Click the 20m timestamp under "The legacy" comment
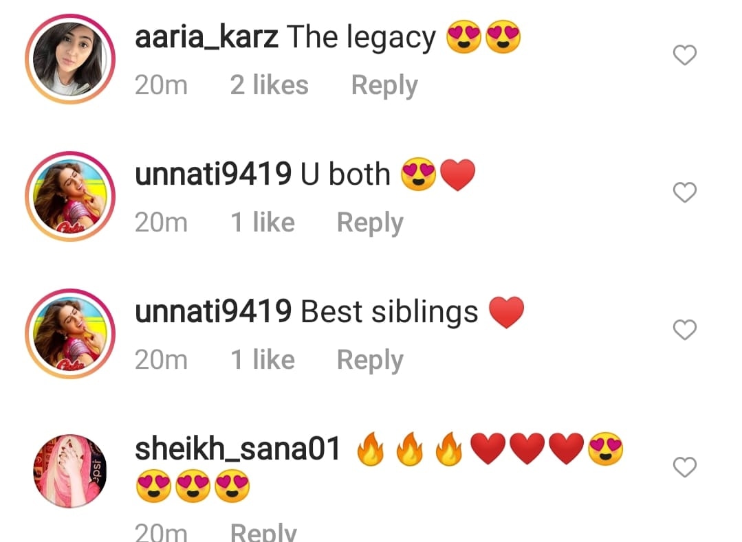 [x=161, y=86]
